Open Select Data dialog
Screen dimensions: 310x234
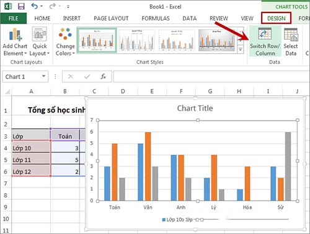[291, 41]
